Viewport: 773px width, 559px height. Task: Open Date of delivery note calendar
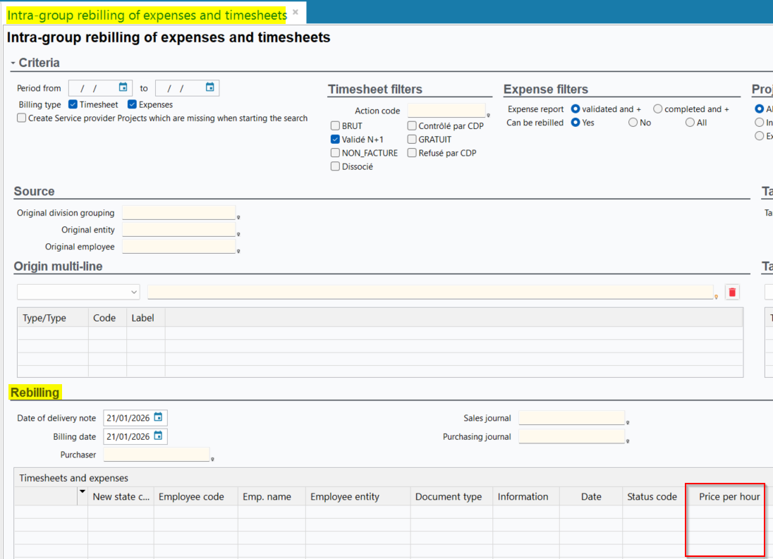click(158, 417)
